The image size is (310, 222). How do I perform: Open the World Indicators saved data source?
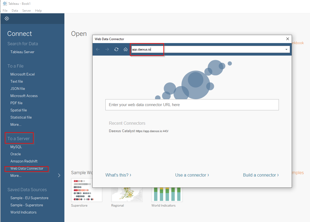click(23, 212)
